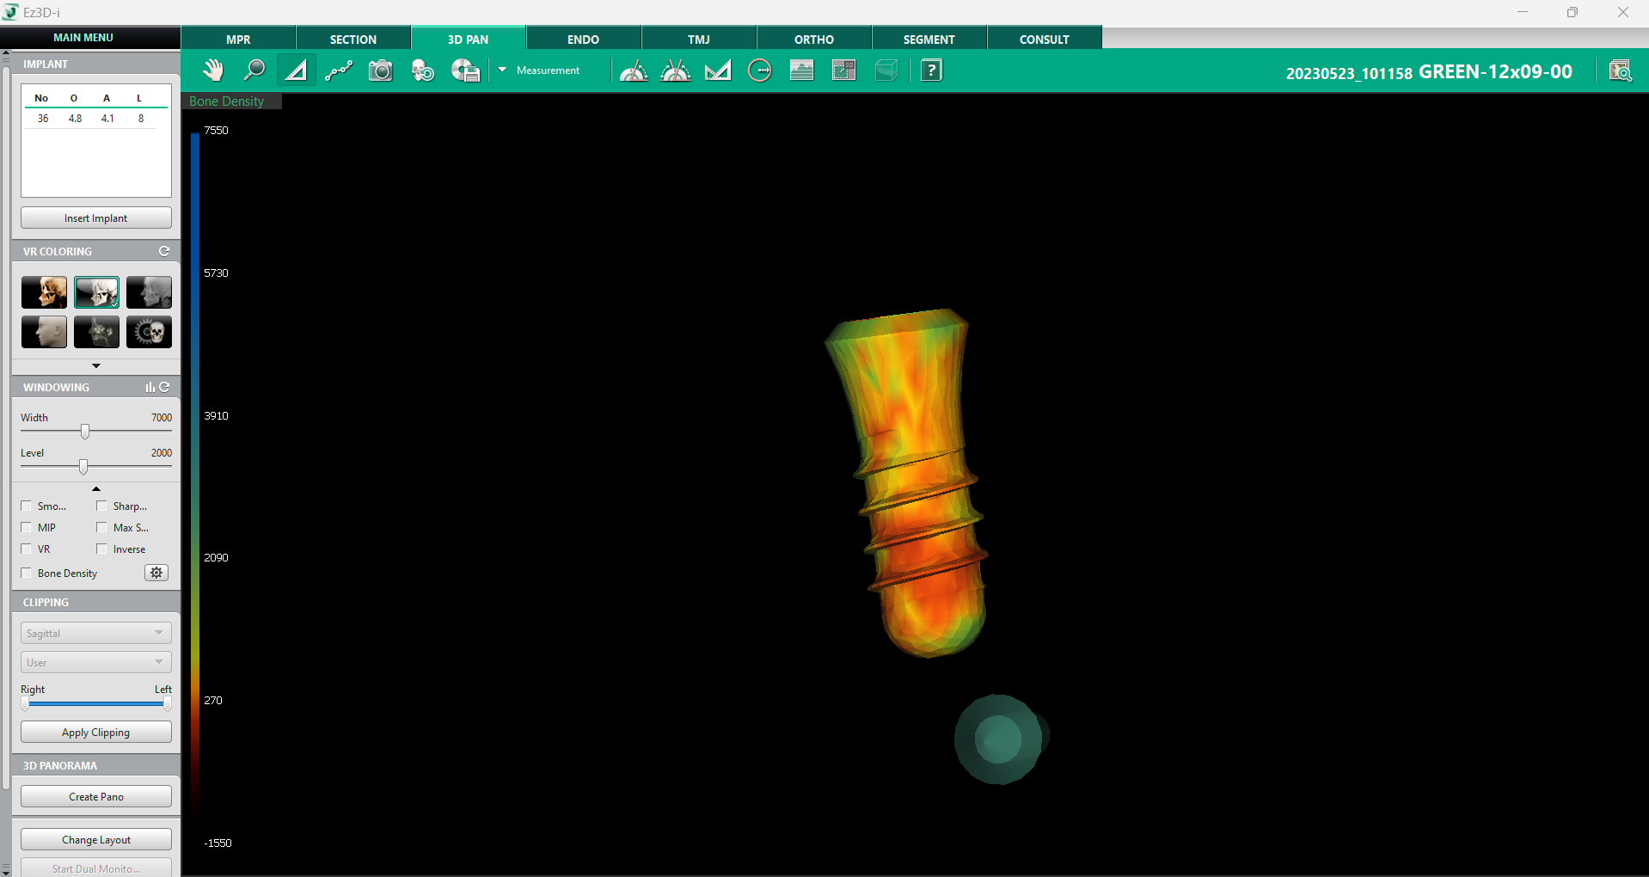Image resolution: width=1649 pixels, height=877 pixels.
Task: Select the magnifier zoom tool
Action: pos(254,71)
